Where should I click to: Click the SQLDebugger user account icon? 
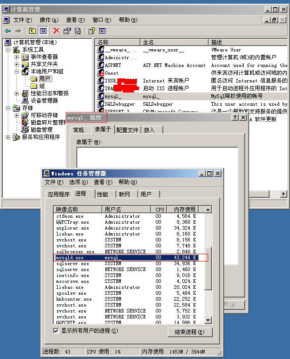100,104
